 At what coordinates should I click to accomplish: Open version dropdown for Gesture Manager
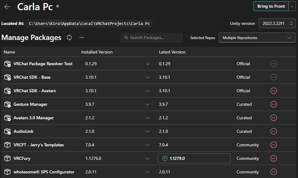tap(148, 104)
